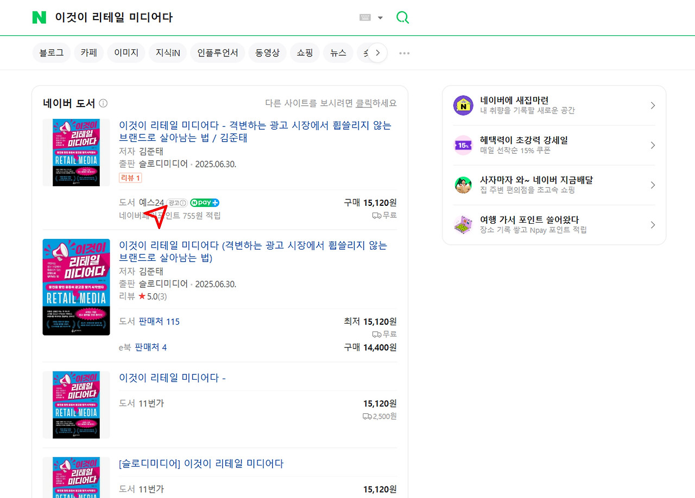Expand the chevron on the 네이버에 새집마련 row

point(653,105)
